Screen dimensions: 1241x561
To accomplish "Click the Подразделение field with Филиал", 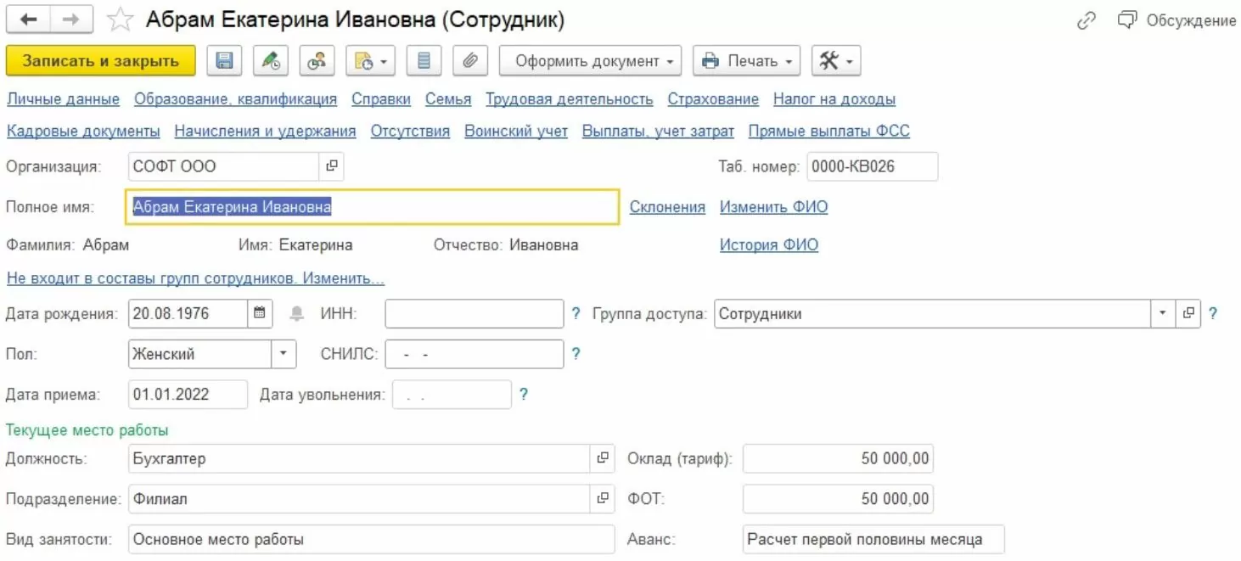I will tap(359, 499).
